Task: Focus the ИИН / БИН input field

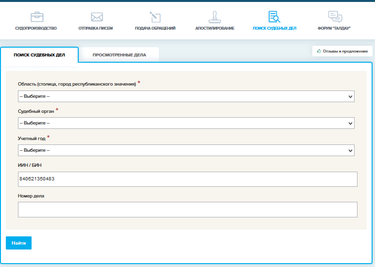Action: click(x=187, y=179)
